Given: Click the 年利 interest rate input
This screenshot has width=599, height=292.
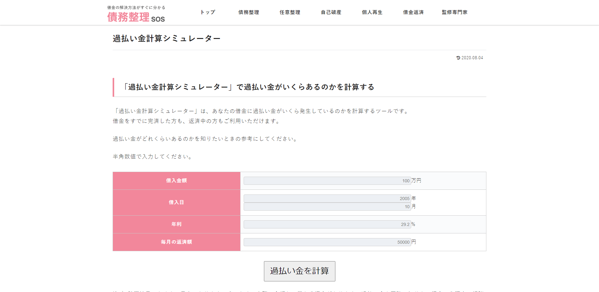Looking at the screenshot, I should (x=327, y=224).
